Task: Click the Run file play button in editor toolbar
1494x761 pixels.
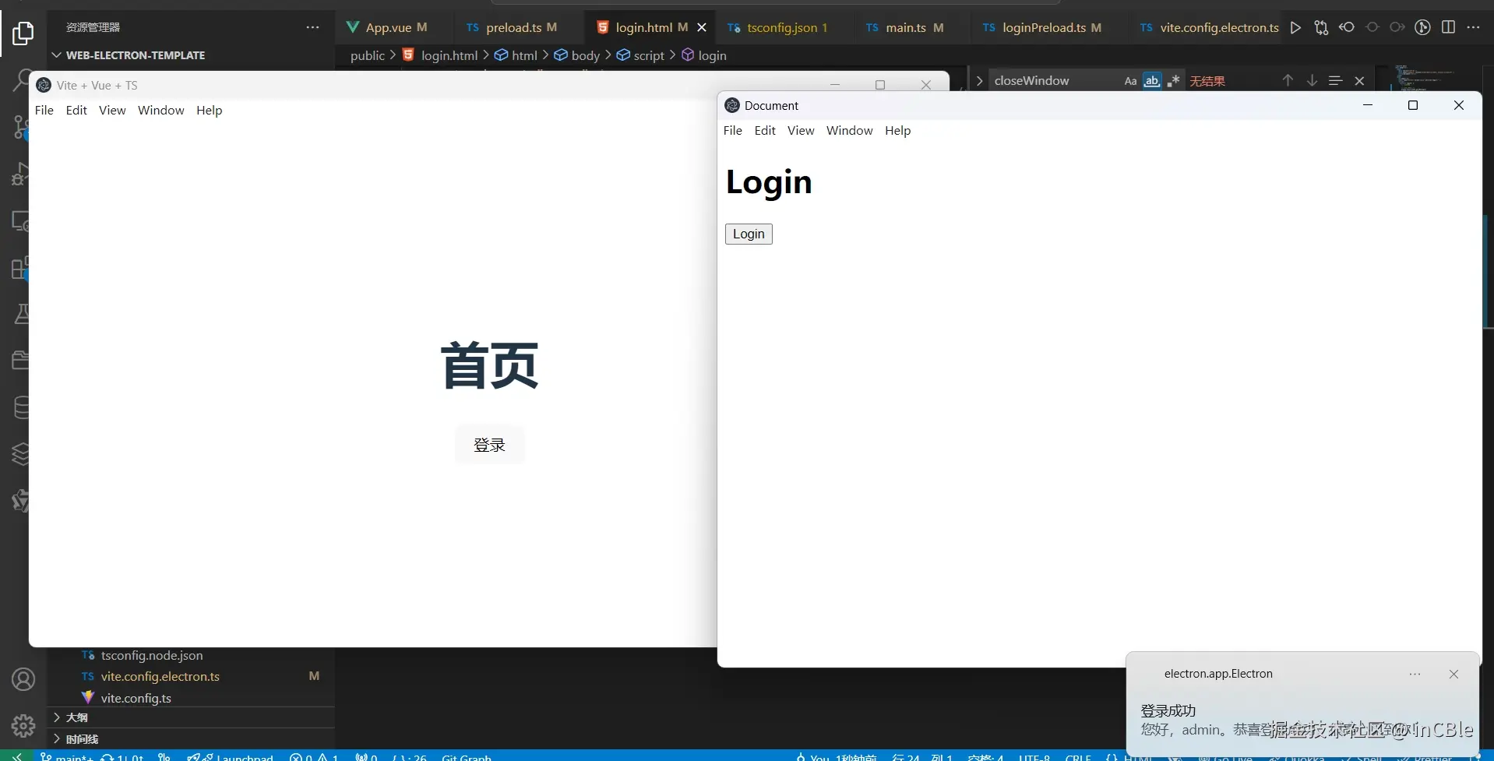Action: tap(1295, 27)
